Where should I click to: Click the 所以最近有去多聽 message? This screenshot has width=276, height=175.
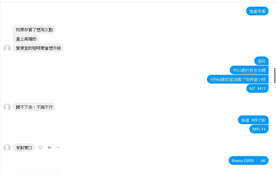point(249,70)
